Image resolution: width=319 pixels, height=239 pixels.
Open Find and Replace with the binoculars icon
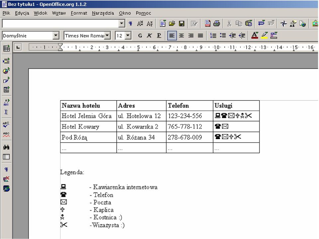(x=6, y=147)
